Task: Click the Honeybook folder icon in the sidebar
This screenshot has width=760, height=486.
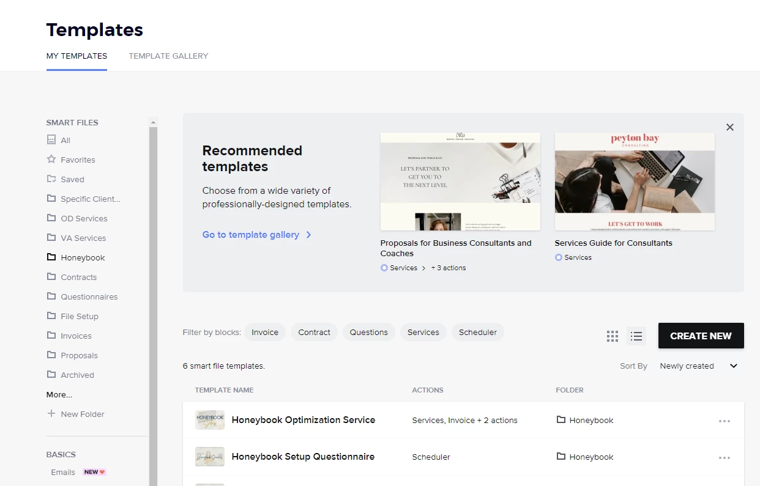Action: click(x=51, y=257)
